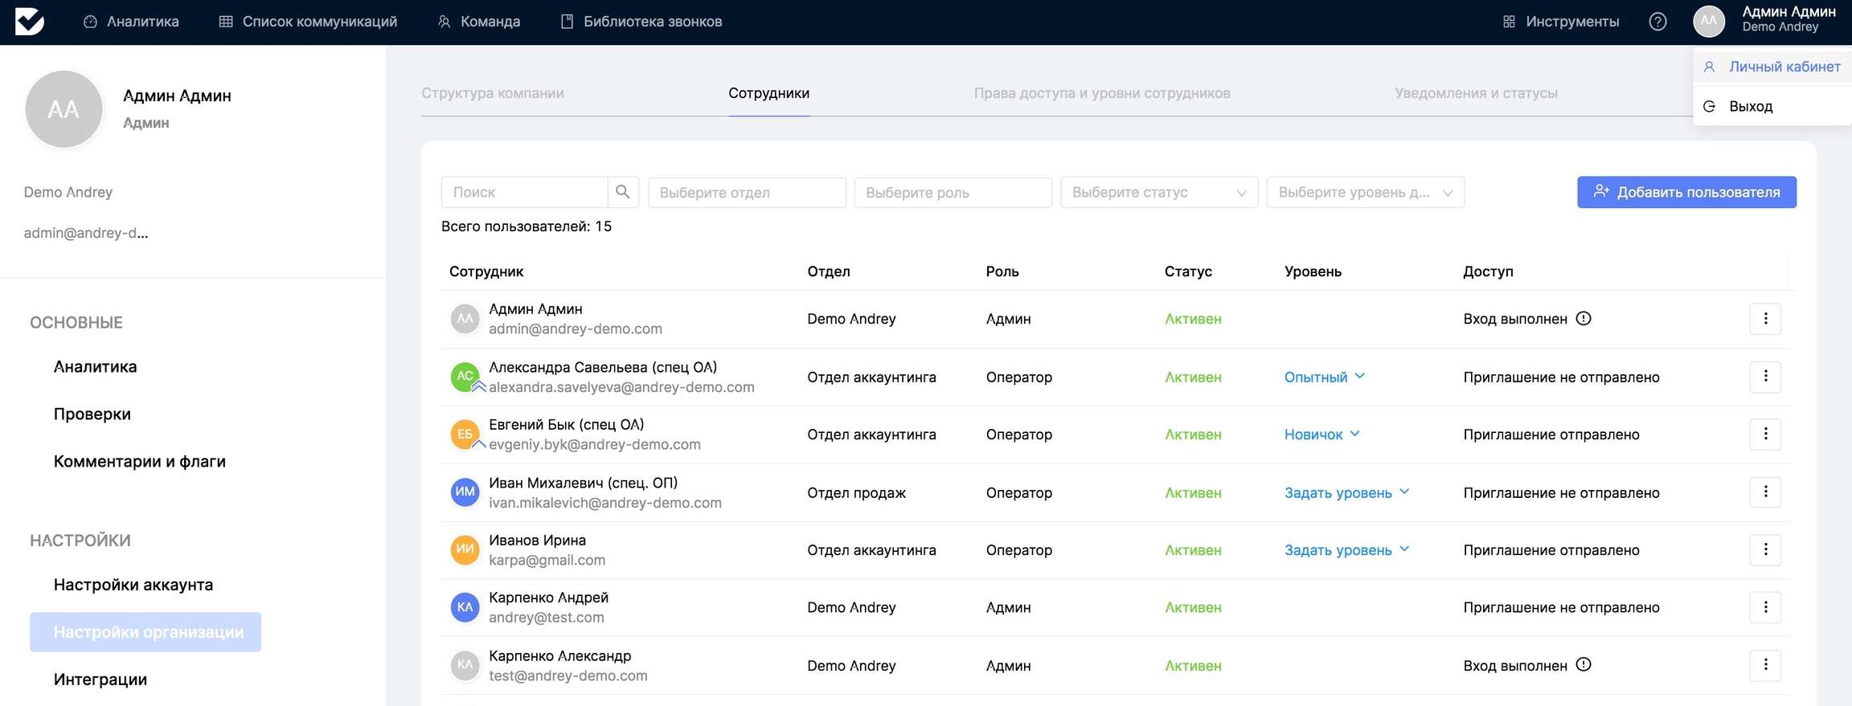Open three-dot menu for Карпенко Андрей row
Screen dimensions: 1852x706
pyautogui.click(x=1764, y=608)
